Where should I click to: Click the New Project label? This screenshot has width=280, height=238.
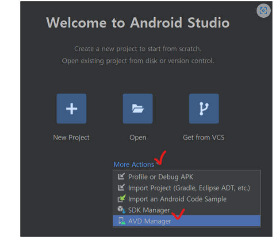tap(71, 137)
